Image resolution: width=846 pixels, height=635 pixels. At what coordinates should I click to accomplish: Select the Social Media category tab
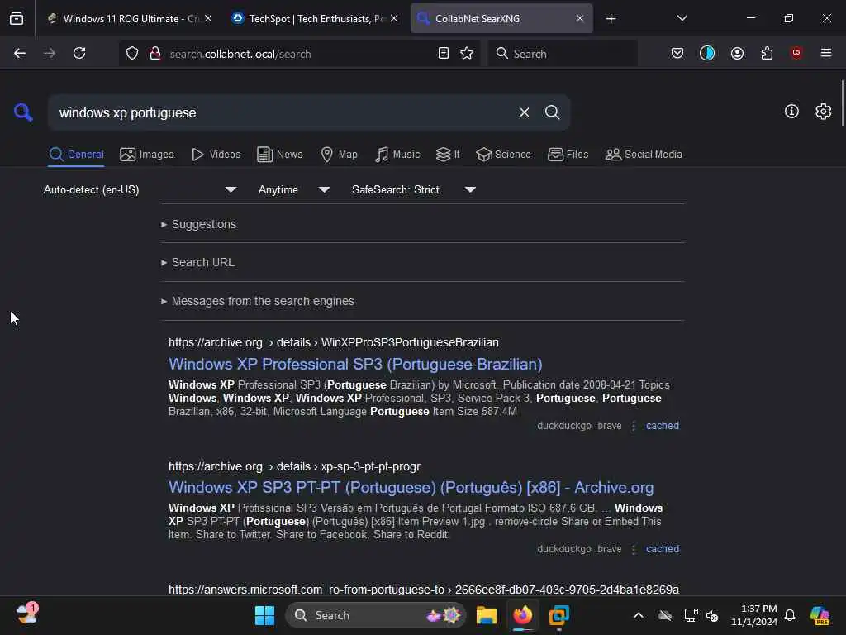[x=644, y=155]
